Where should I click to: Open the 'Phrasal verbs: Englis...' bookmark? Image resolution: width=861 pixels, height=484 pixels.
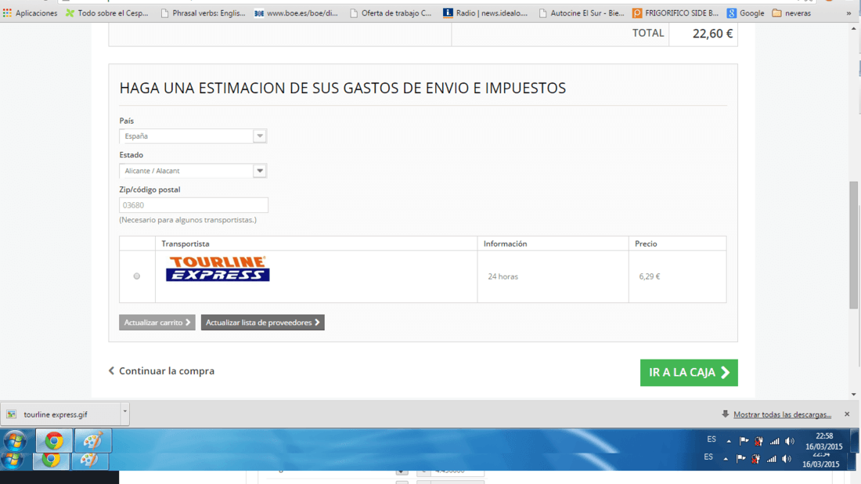point(203,13)
